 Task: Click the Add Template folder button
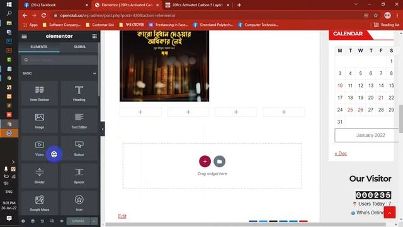point(219,161)
